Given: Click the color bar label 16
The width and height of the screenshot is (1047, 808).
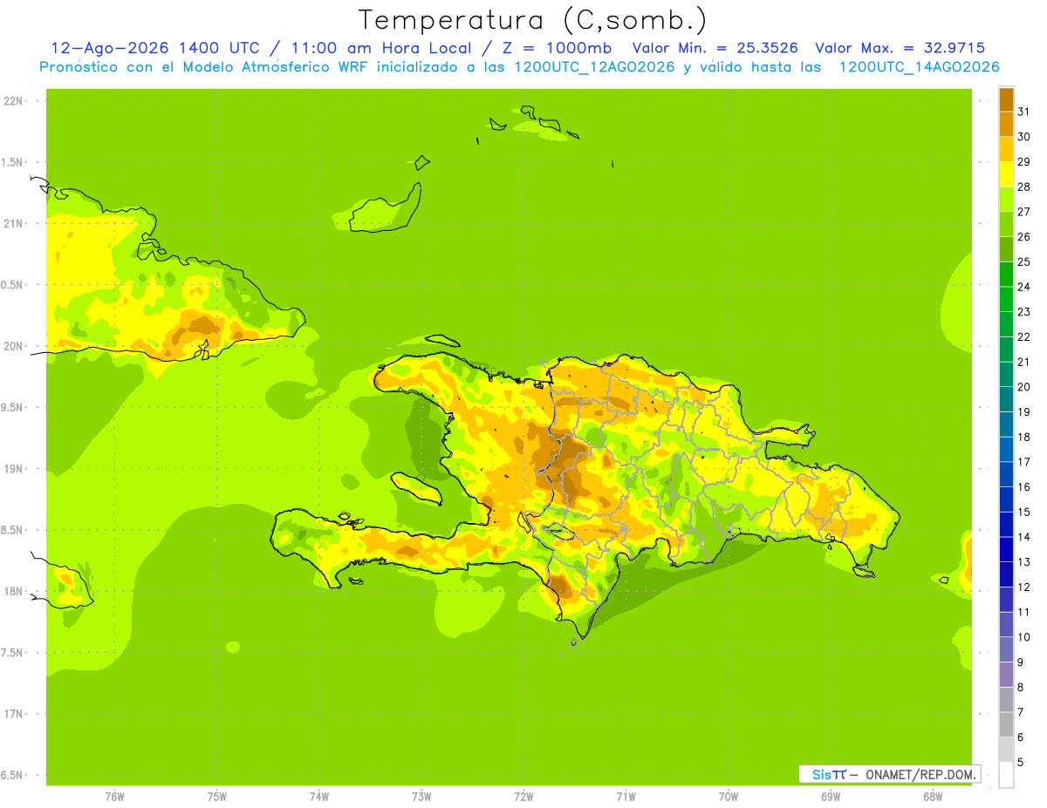Looking at the screenshot, I should coord(1023,487).
